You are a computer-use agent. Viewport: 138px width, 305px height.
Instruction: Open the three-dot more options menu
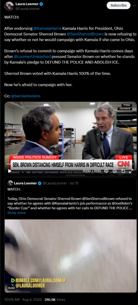point(135,5)
